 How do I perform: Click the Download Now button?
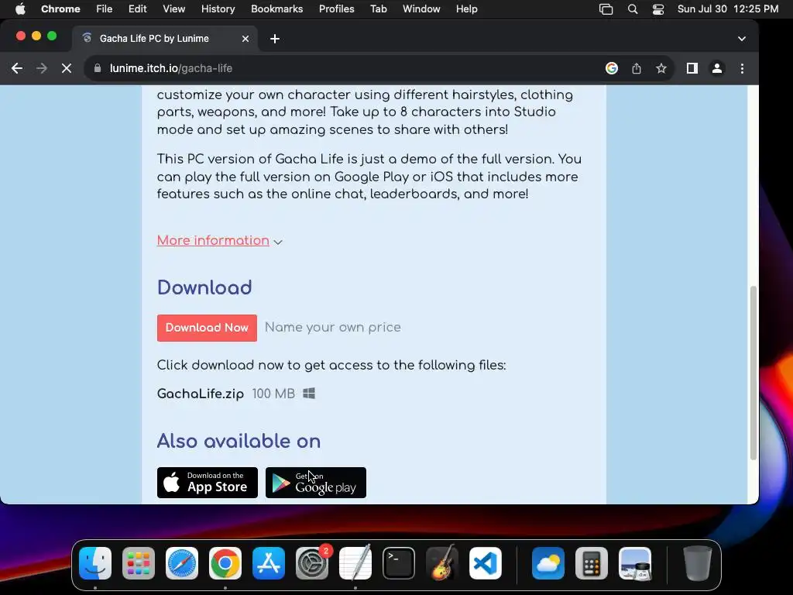pyautogui.click(x=207, y=328)
